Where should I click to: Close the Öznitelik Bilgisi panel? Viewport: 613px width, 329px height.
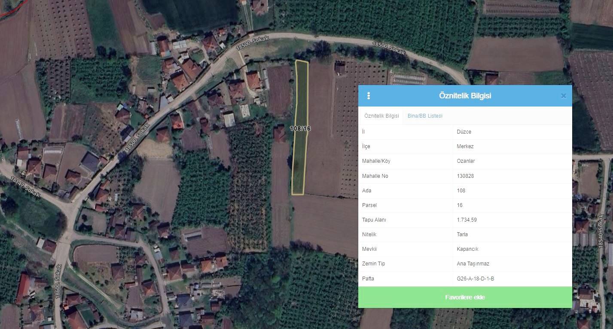563,96
